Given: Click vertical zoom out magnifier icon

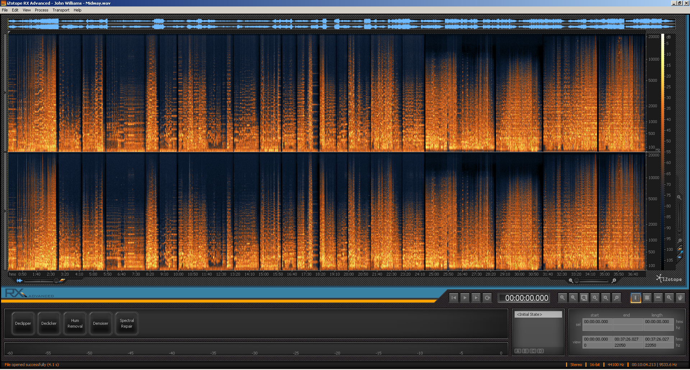Looking at the screenshot, I should point(680,241).
